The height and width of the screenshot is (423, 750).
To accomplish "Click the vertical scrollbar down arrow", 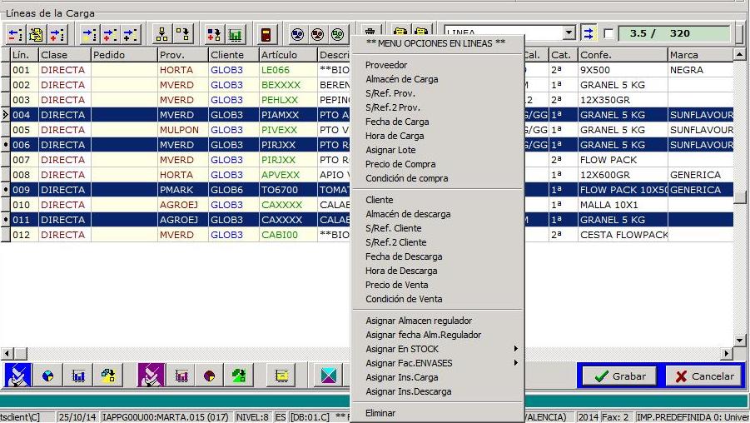I will 739,341.
